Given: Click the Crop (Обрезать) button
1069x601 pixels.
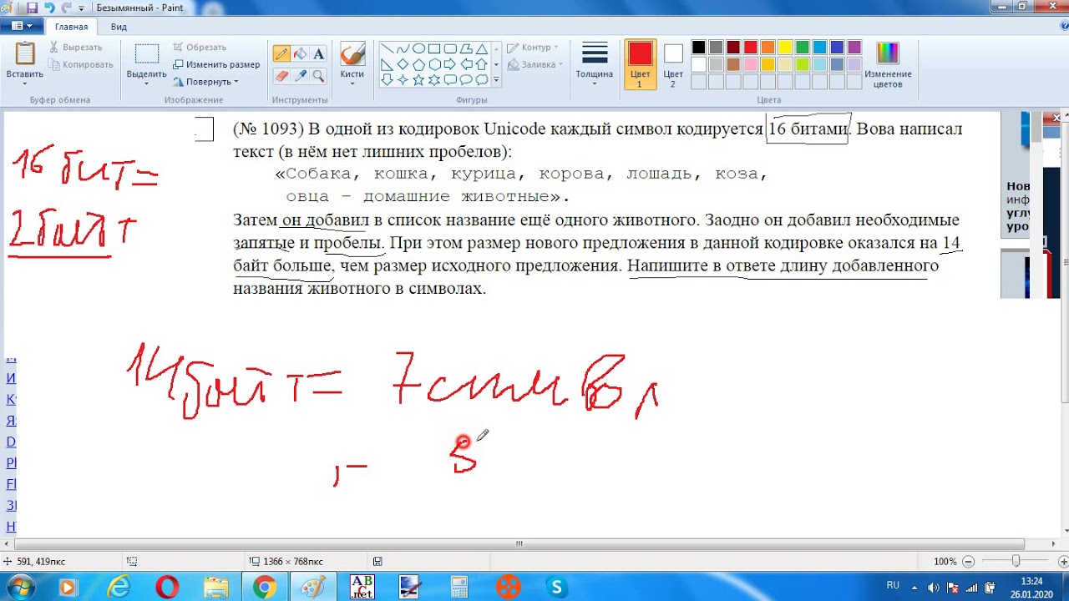Looking at the screenshot, I should [200, 48].
